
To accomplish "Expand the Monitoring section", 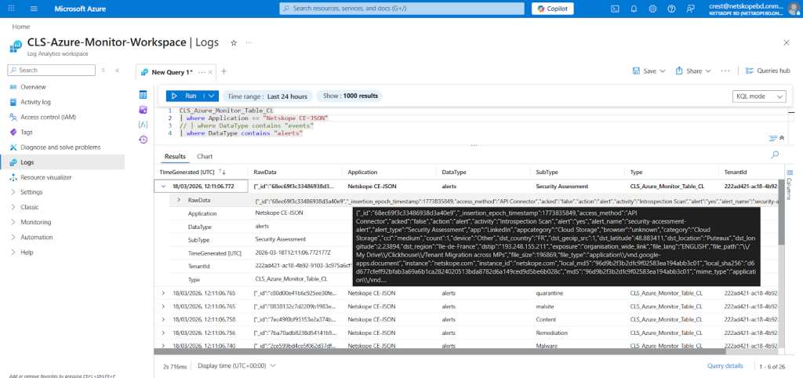I will click(35, 222).
